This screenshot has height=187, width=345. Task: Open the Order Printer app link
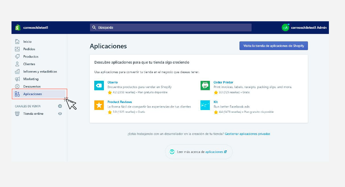(x=223, y=82)
